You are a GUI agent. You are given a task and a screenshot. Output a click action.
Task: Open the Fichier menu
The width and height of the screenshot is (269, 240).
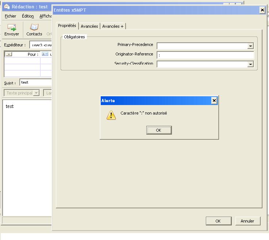click(x=10, y=16)
